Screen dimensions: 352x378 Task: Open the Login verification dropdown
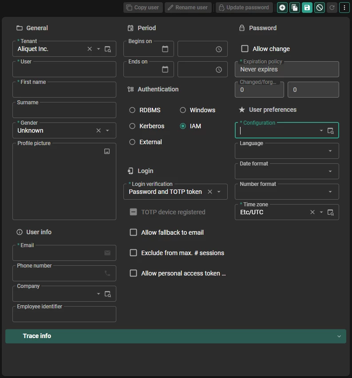(219, 192)
